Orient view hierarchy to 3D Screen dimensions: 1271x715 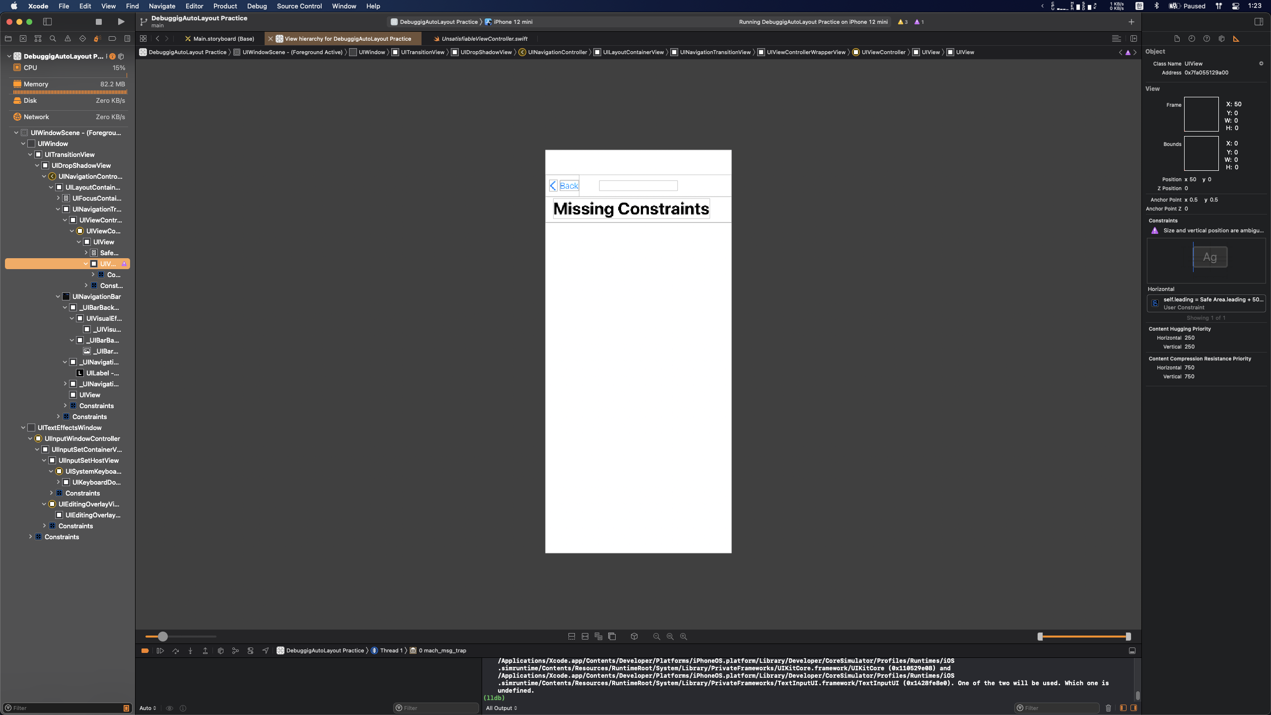point(634,637)
